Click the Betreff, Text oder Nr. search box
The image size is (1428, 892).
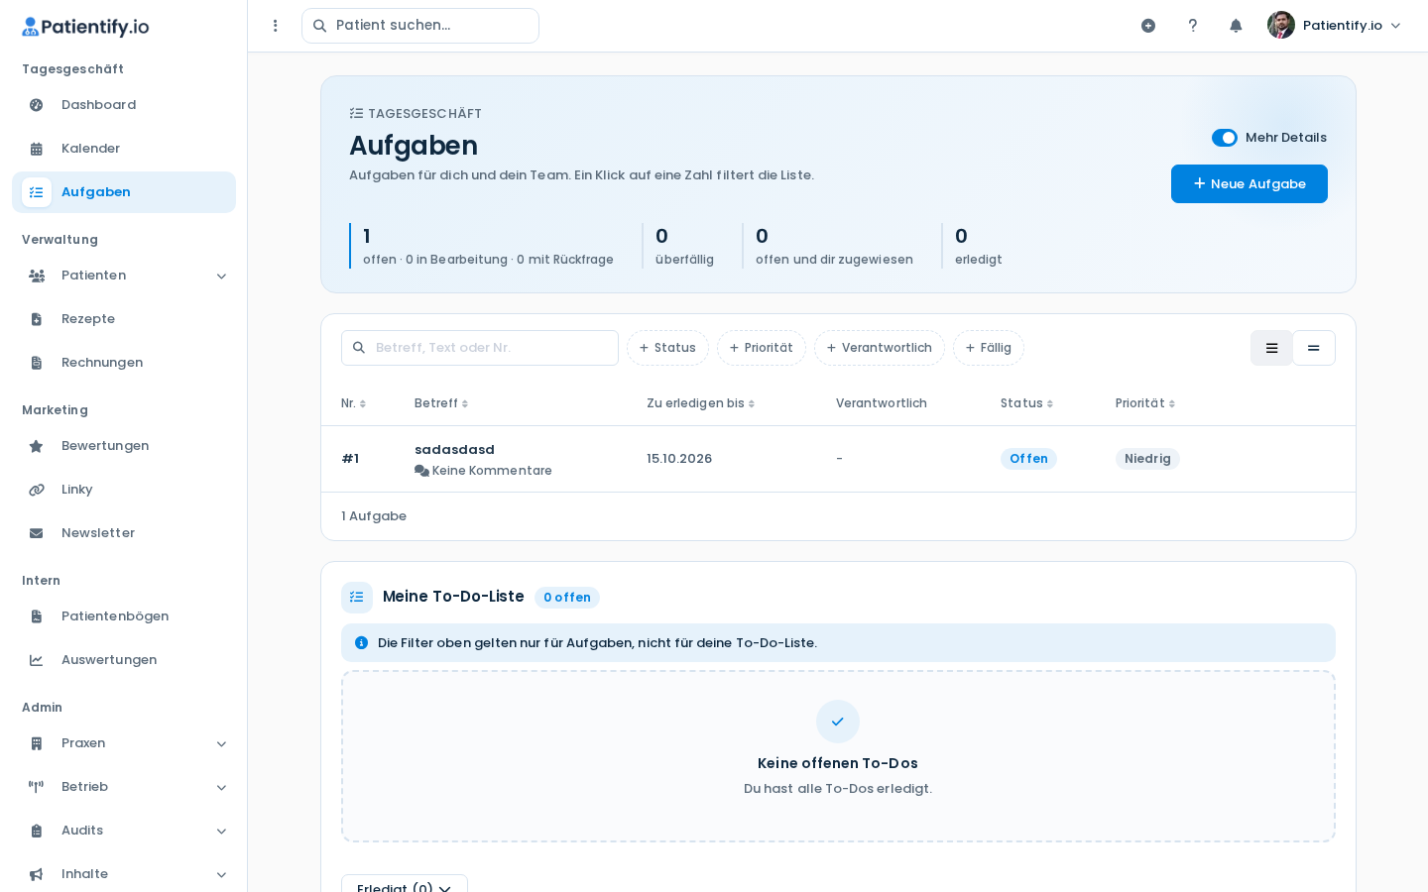[x=480, y=348]
